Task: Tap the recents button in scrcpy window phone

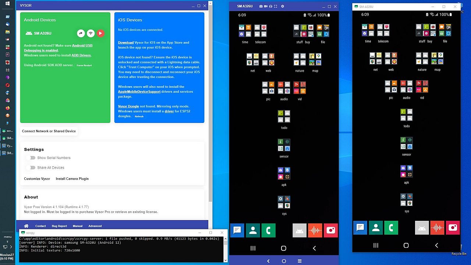Action: point(376,245)
